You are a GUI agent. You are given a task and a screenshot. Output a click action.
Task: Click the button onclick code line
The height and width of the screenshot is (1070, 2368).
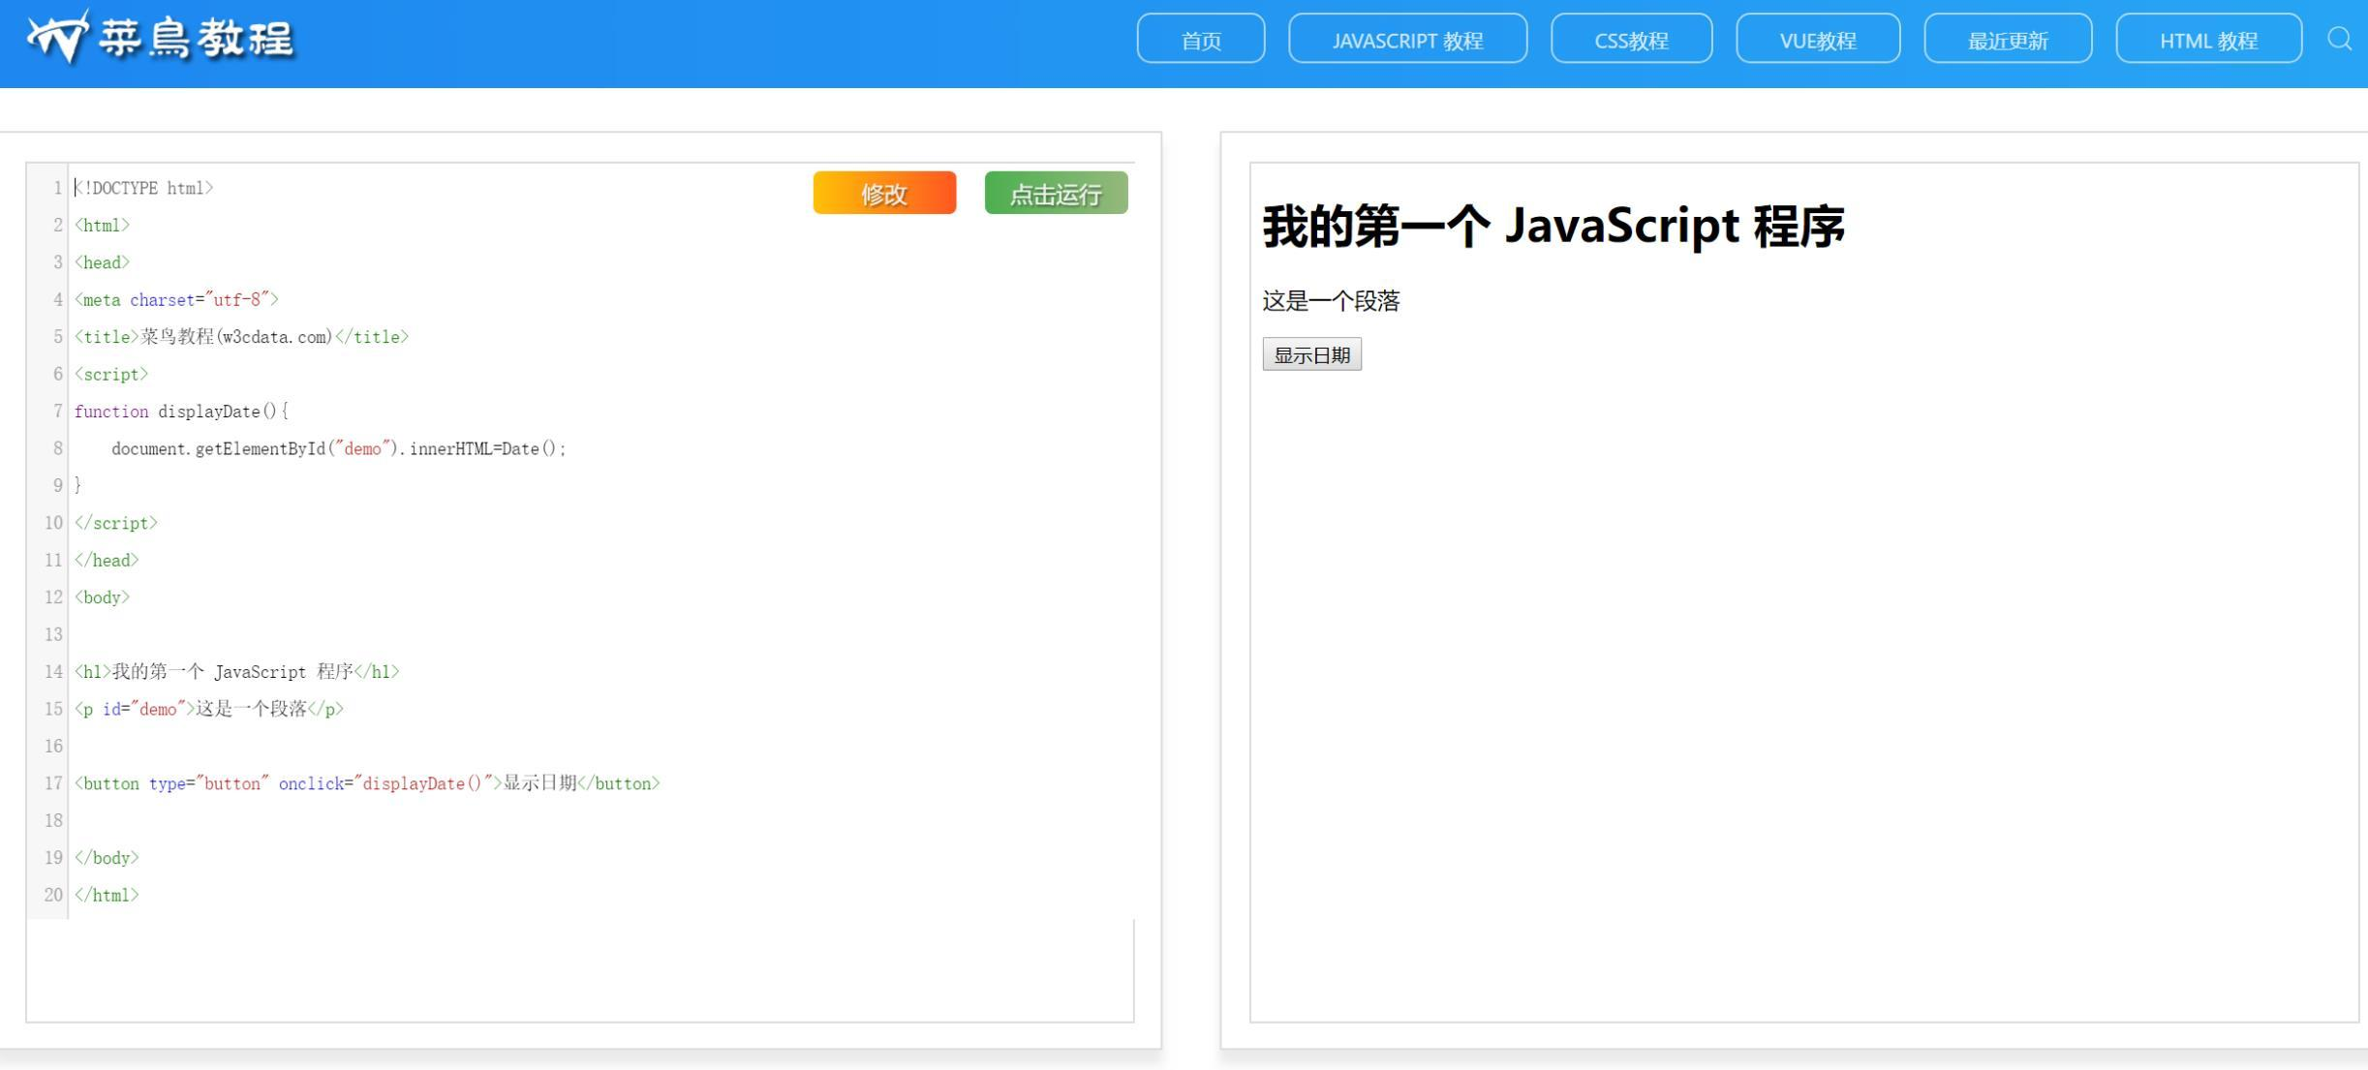[x=368, y=783]
